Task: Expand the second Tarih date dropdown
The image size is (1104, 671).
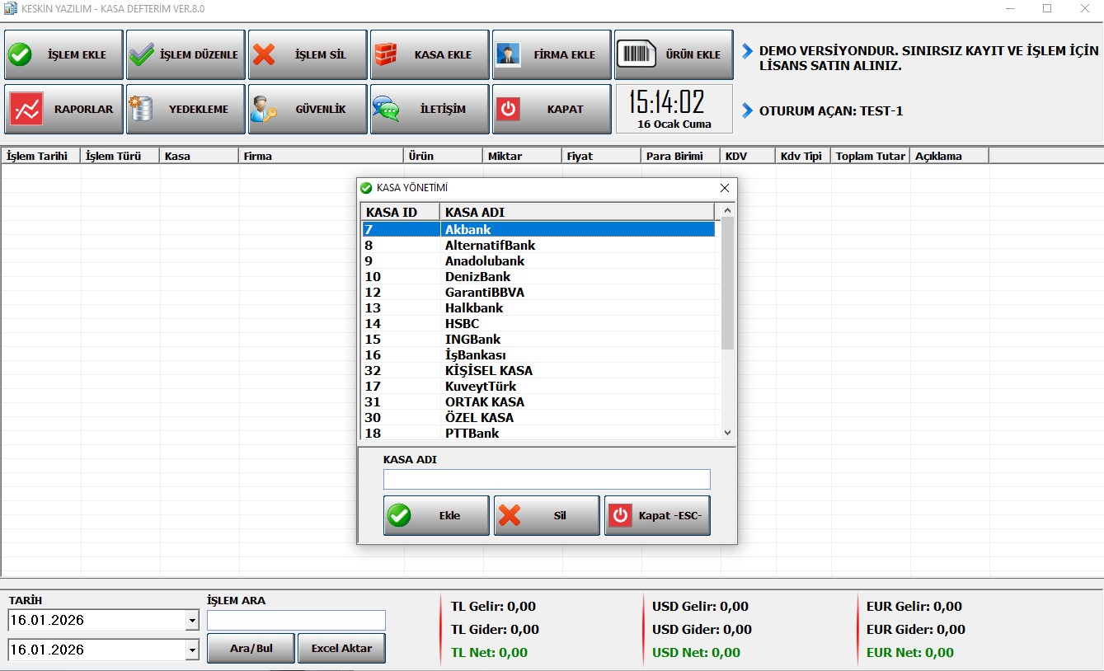Action: (x=192, y=650)
